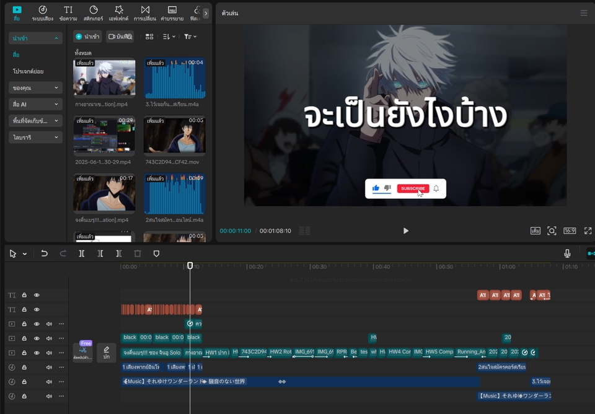Viewport: 595px width, 414px height.
Task: Lock the bottom audio track
Action: 24,396
